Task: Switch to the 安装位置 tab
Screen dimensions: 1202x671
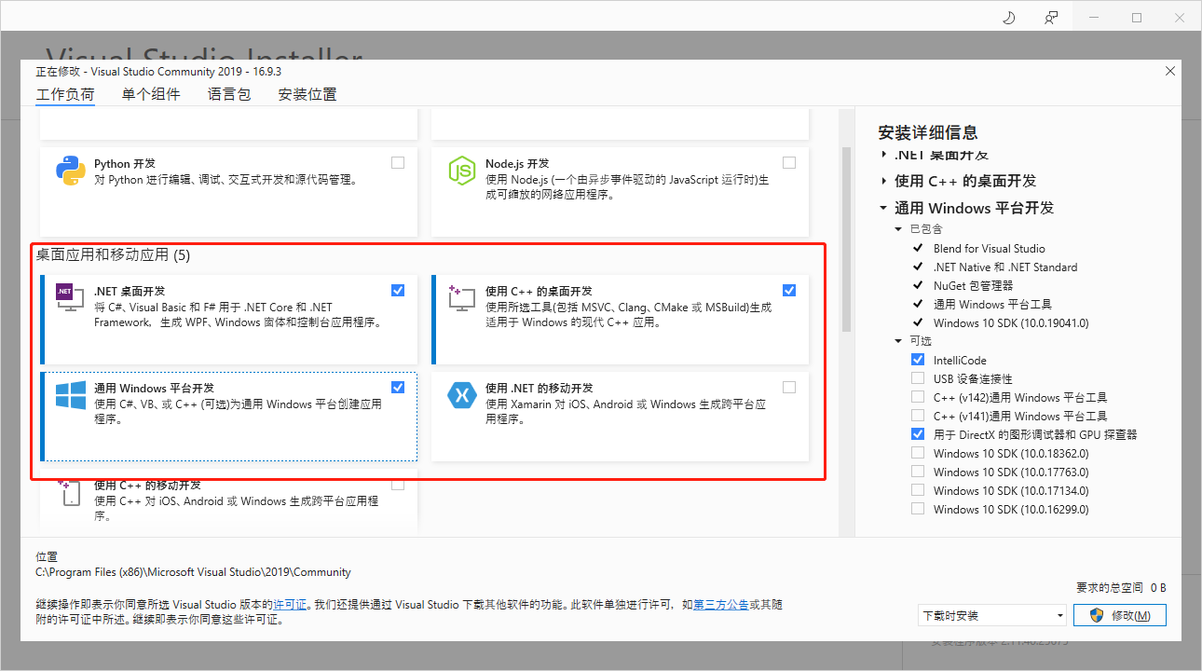Action: click(307, 94)
